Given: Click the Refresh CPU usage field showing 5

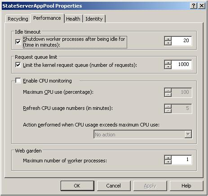Looking at the screenshot, I should point(181,109).
